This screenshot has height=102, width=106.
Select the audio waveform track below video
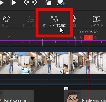click(x=53, y=82)
